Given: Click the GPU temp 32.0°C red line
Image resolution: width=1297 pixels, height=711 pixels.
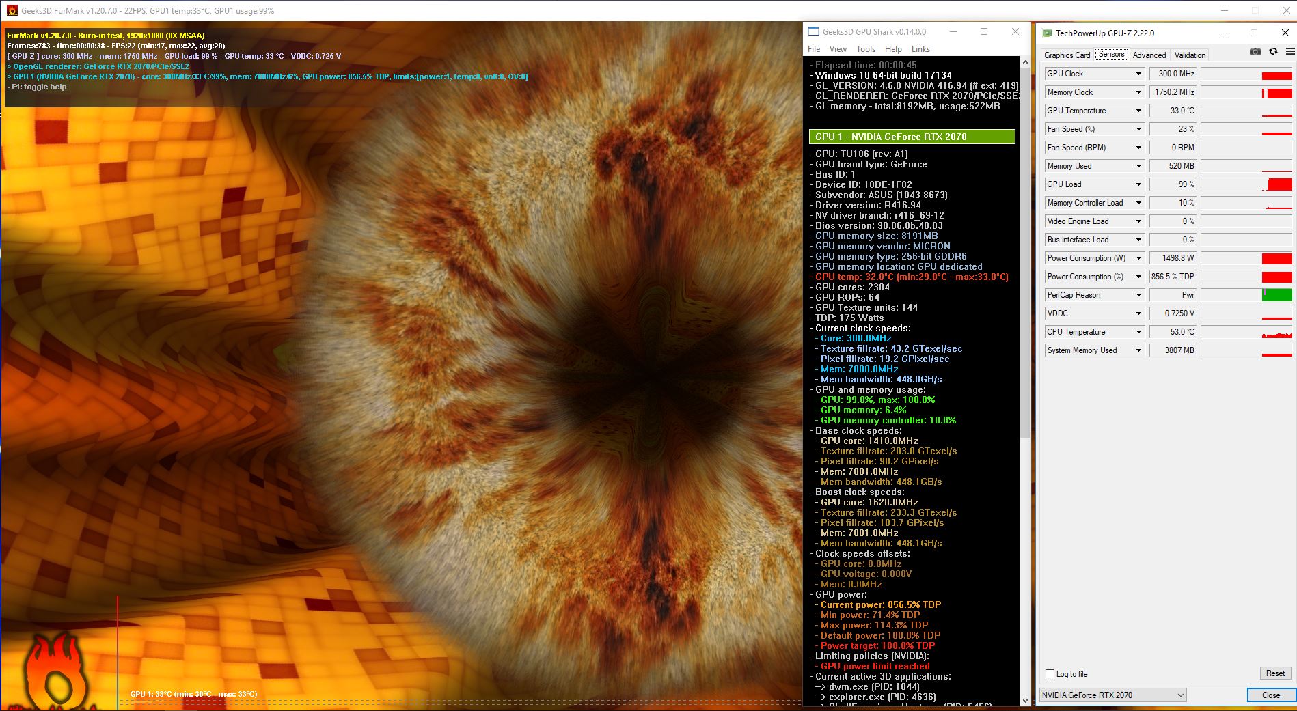Looking at the screenshot, I should point(909,277).
